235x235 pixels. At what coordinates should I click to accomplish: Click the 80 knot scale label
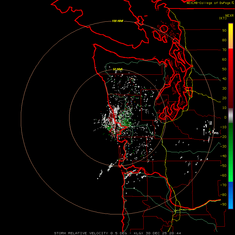pos(224,40)
